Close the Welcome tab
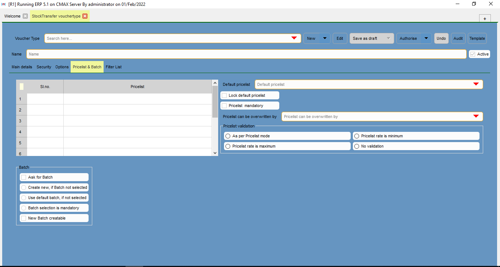This screenshot has width=500, height=267. [x=25, y=16]
